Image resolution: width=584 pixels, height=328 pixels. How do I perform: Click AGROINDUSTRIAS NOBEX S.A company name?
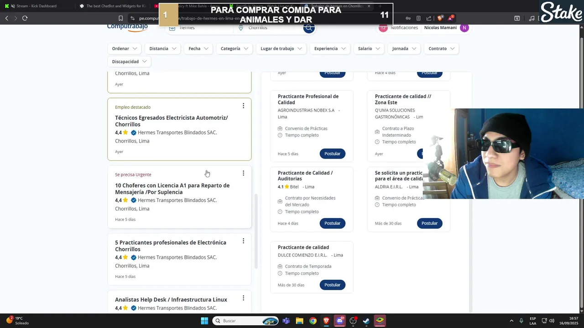click(306, 110)
